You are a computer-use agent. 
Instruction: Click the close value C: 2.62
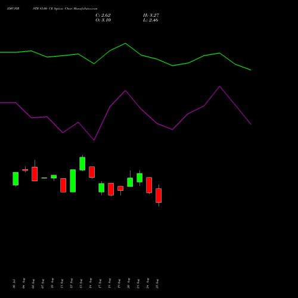(x=103, y=15)
